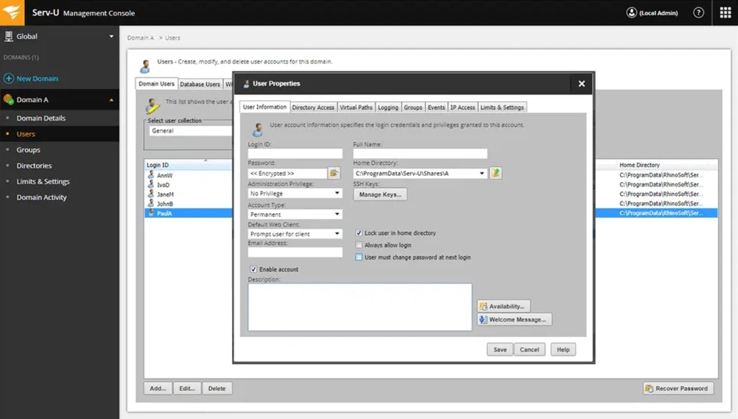Open the Administration Privilege dropdown
This screenshot has width=738, height=419.
coord(295,194)
